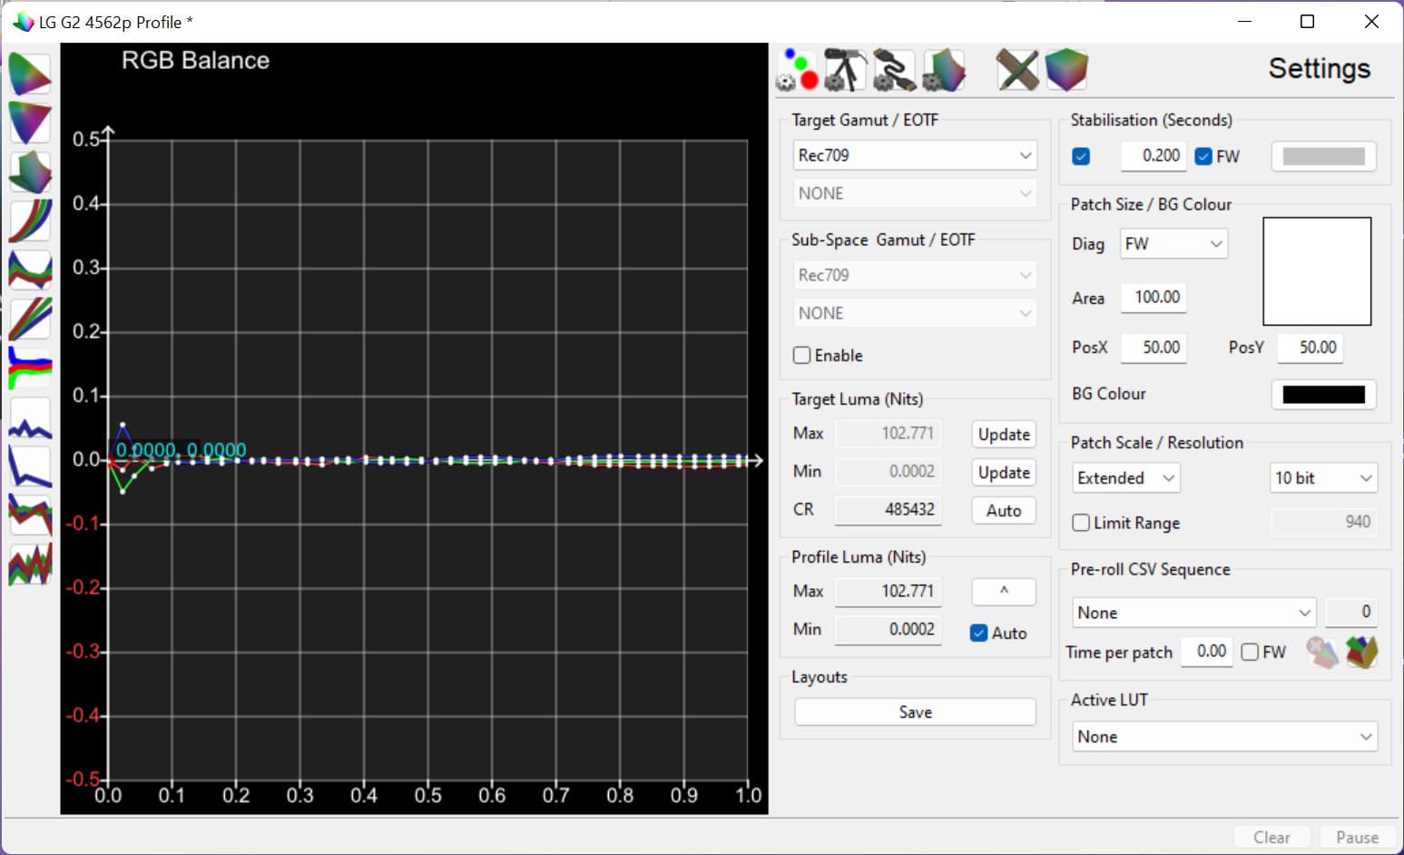1404x855 pixels.
Task: Open gamut with gear options icon
Action: [x=943, y=70]
